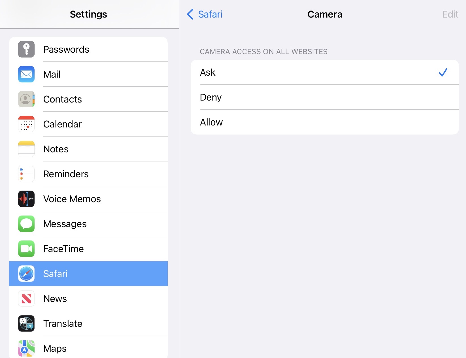The width and height of the screenshot is (466, 358).
Task: Open the Maps icon
Action: (26, 348)
